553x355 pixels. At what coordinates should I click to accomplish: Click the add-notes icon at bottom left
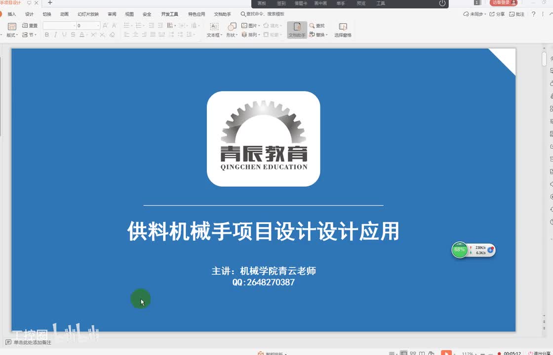(8, 342)
